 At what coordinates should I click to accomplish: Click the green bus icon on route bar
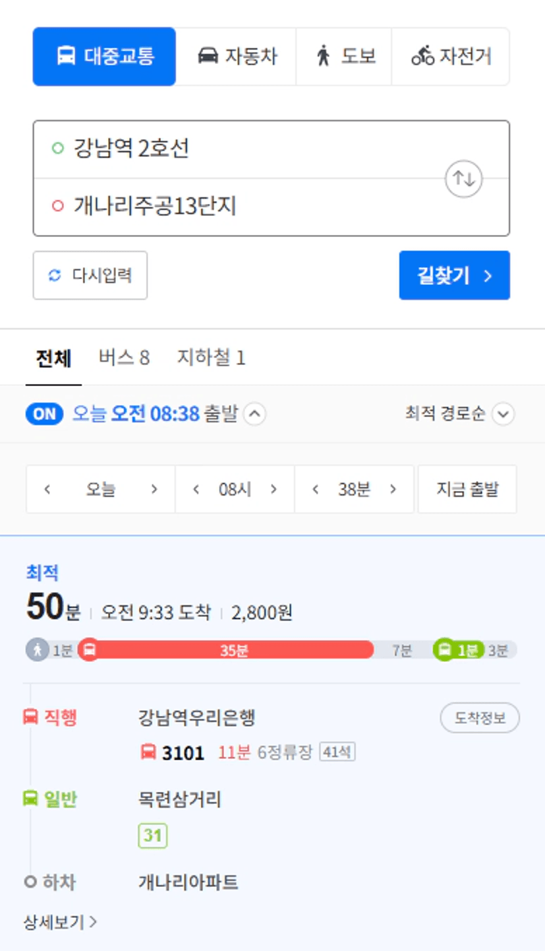445,650
